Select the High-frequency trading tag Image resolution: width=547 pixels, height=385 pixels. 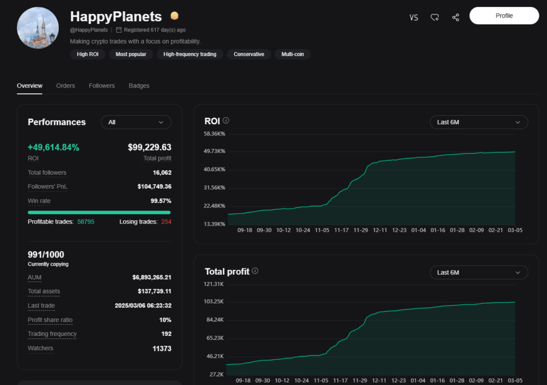190,54
